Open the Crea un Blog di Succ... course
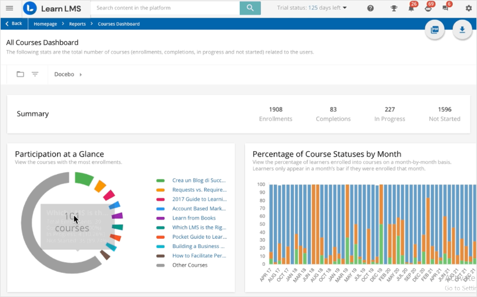477x297 pixels. coord(199,181)
